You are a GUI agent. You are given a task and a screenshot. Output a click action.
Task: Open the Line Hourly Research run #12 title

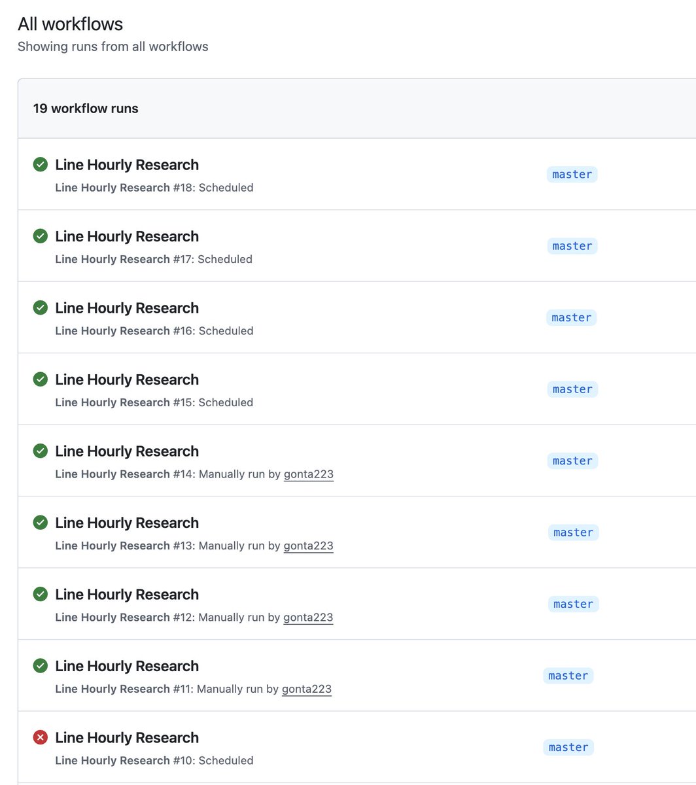click(x=127, y=595)
